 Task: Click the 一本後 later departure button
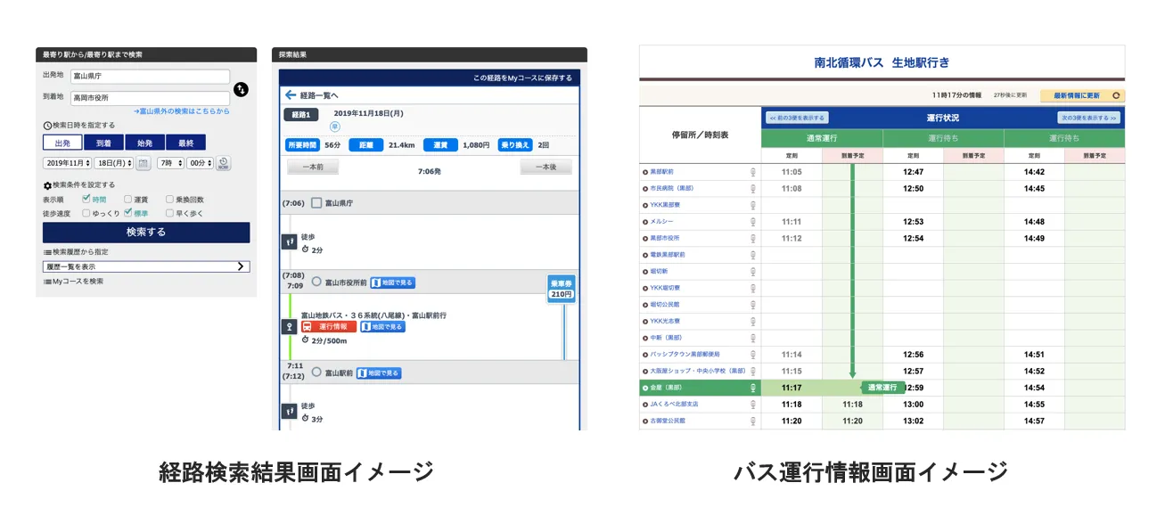(x=545, y=168)
